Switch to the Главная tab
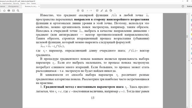192x108 pixels. pyautogui.click(x=2, y=6)
